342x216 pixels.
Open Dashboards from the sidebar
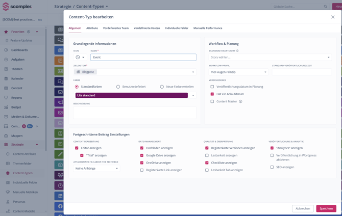click(19, 50)
